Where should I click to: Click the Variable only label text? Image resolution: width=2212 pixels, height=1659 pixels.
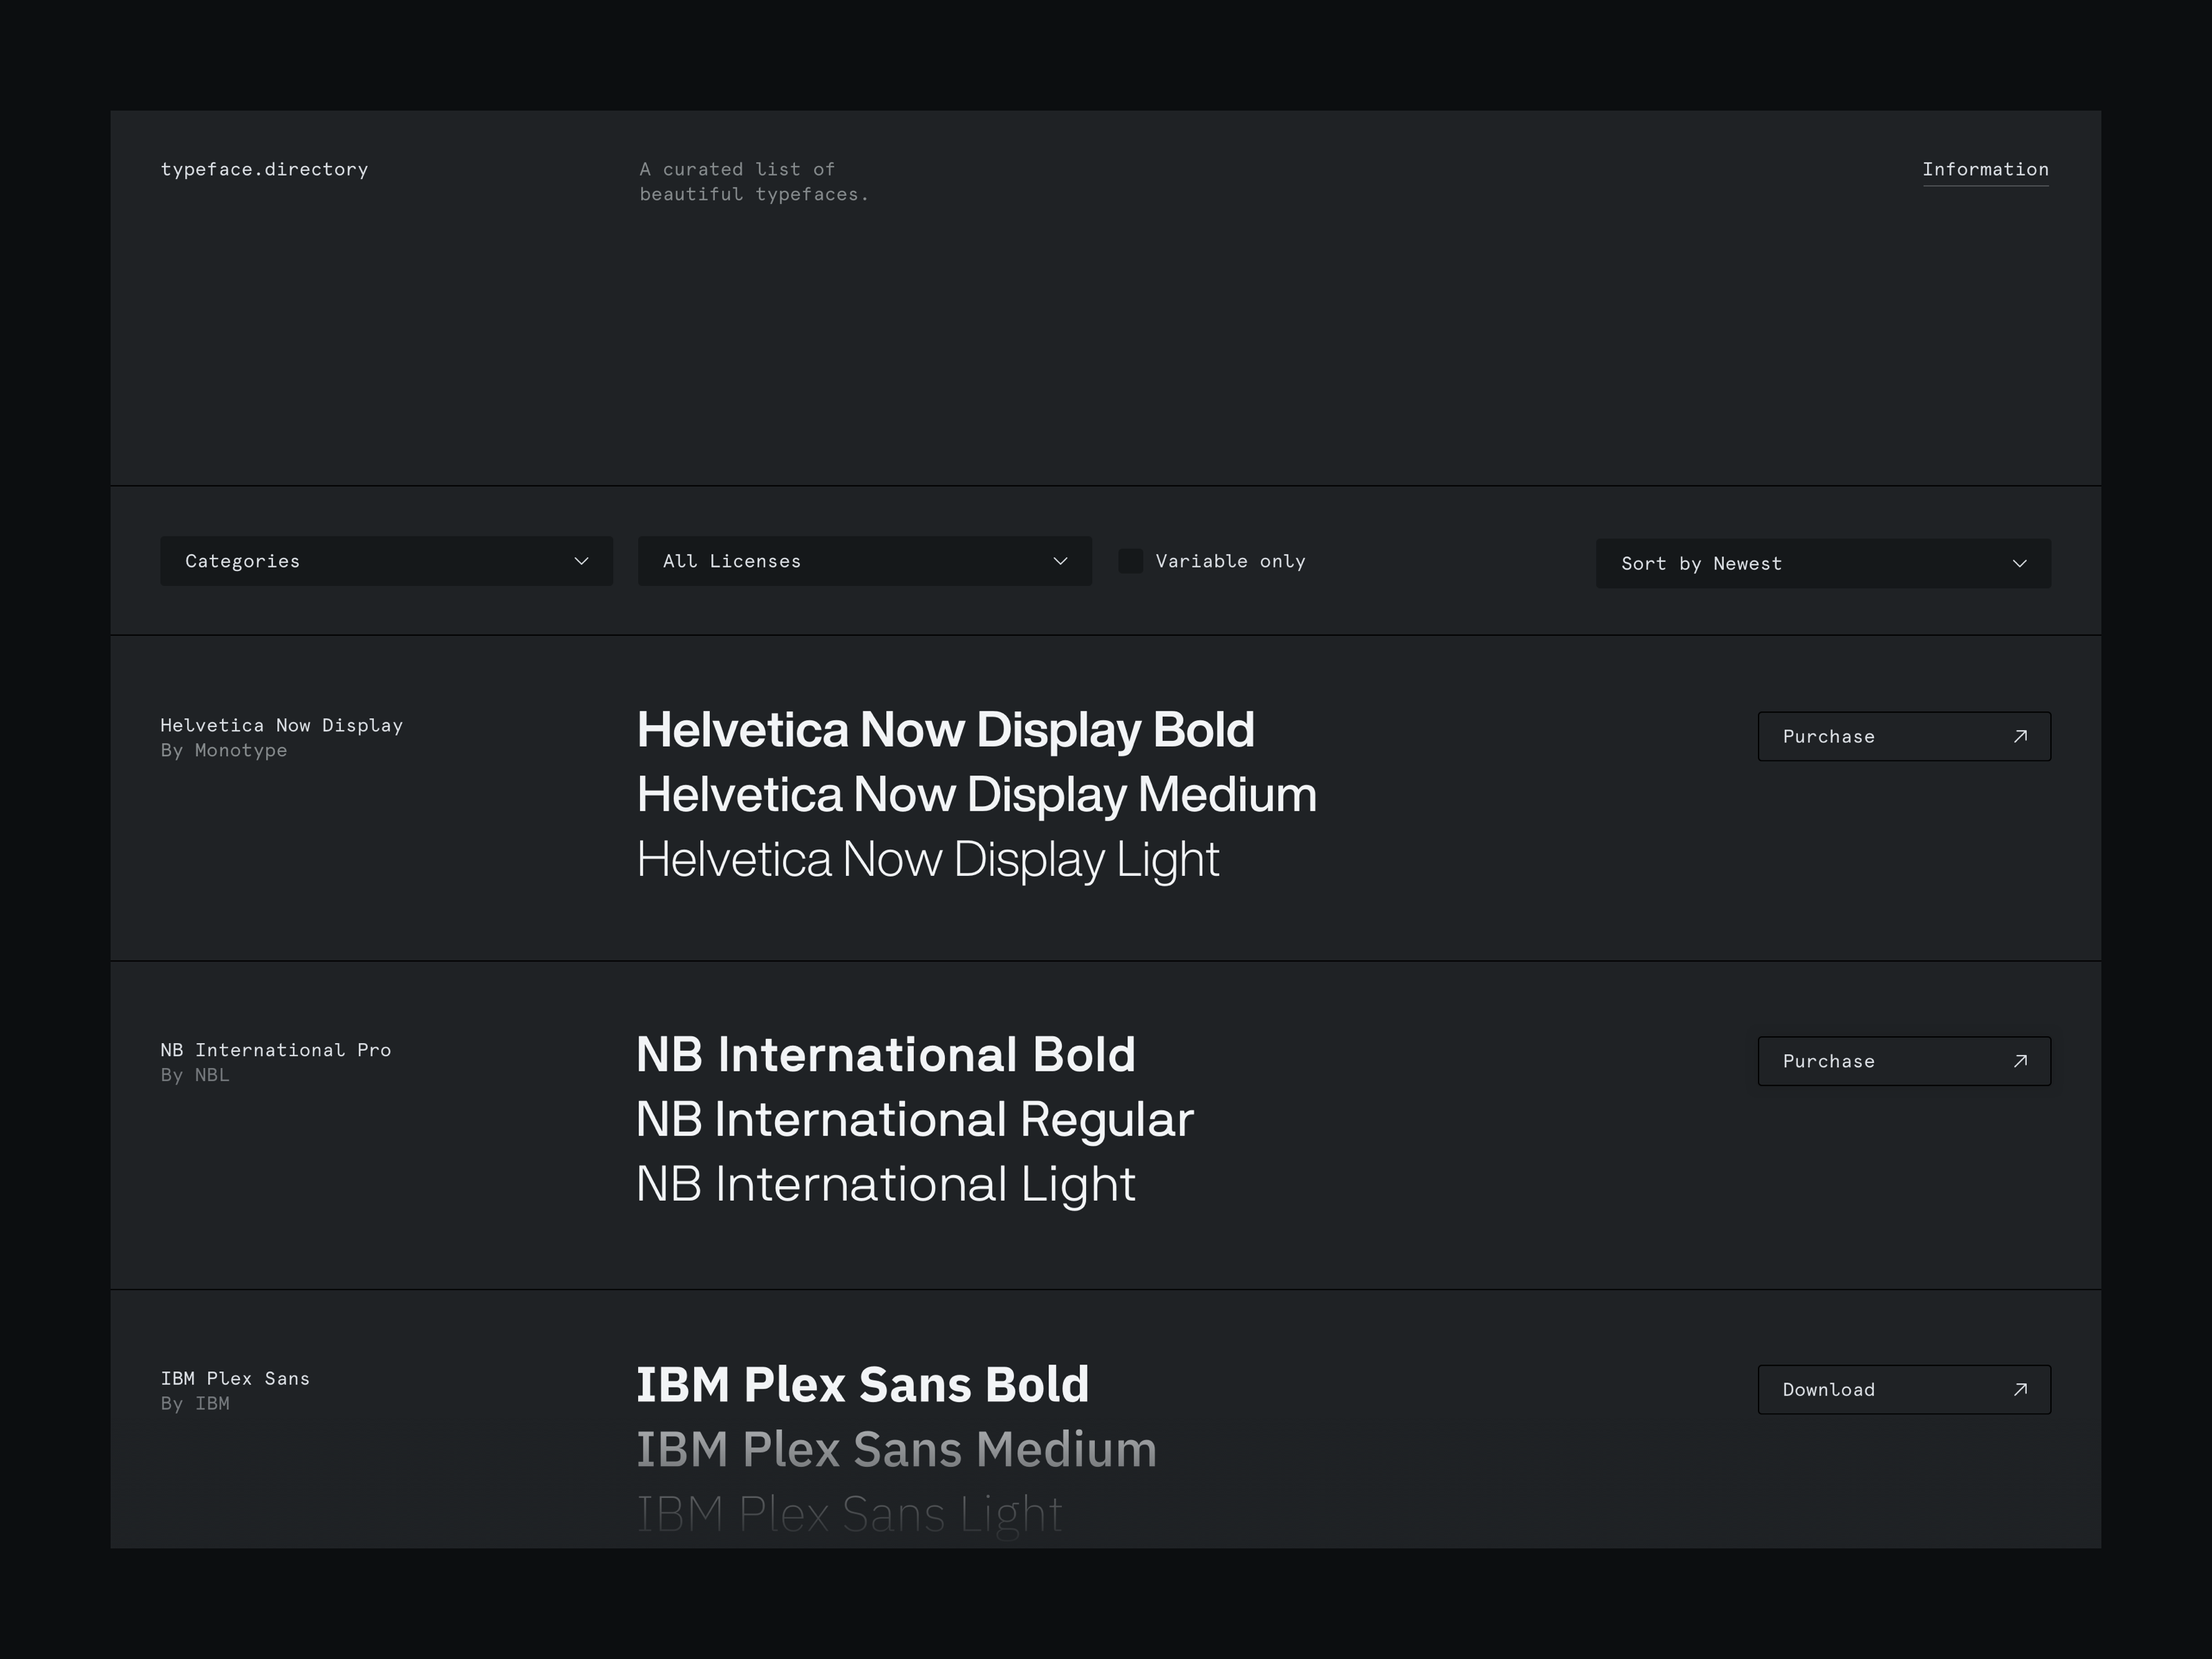[x=1230, y=561]
